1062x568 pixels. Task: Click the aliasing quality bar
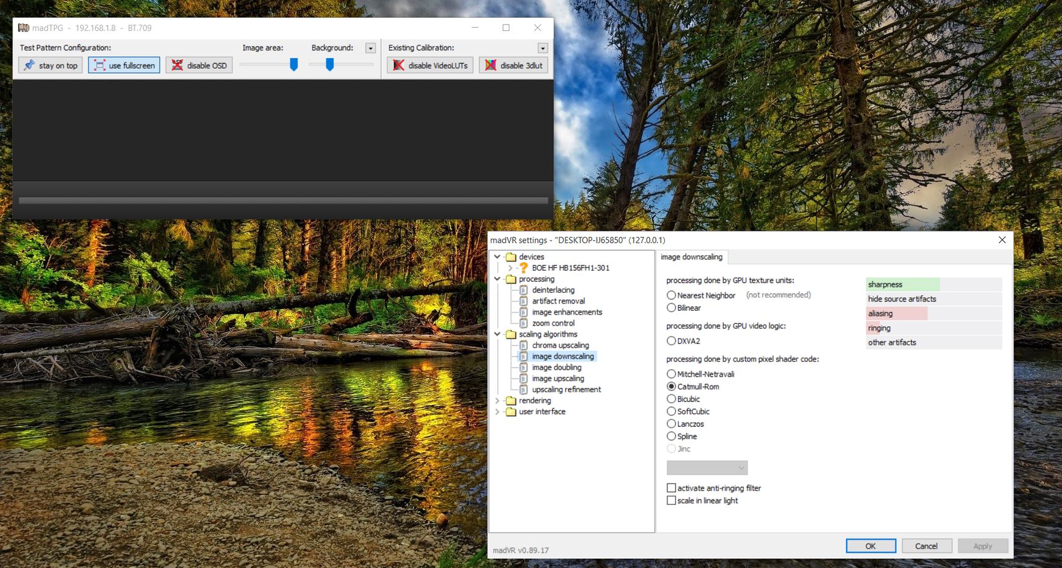[934, 313]
